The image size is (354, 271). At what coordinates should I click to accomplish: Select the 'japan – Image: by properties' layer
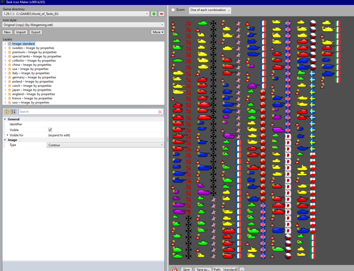coord(32,90)
